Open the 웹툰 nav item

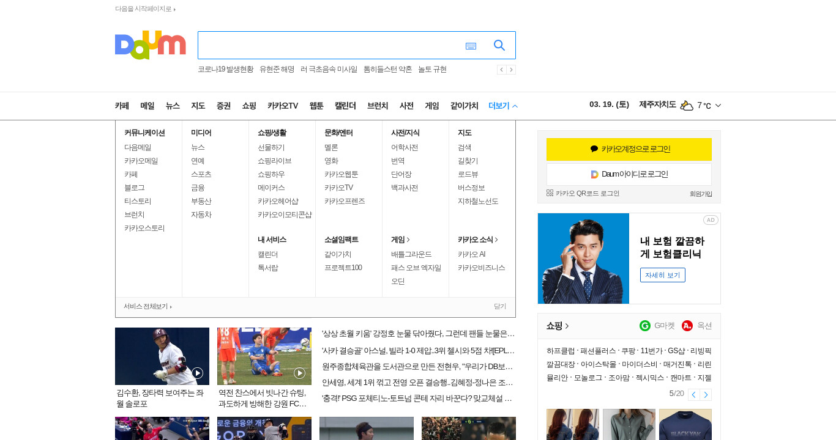coord(316,106)
